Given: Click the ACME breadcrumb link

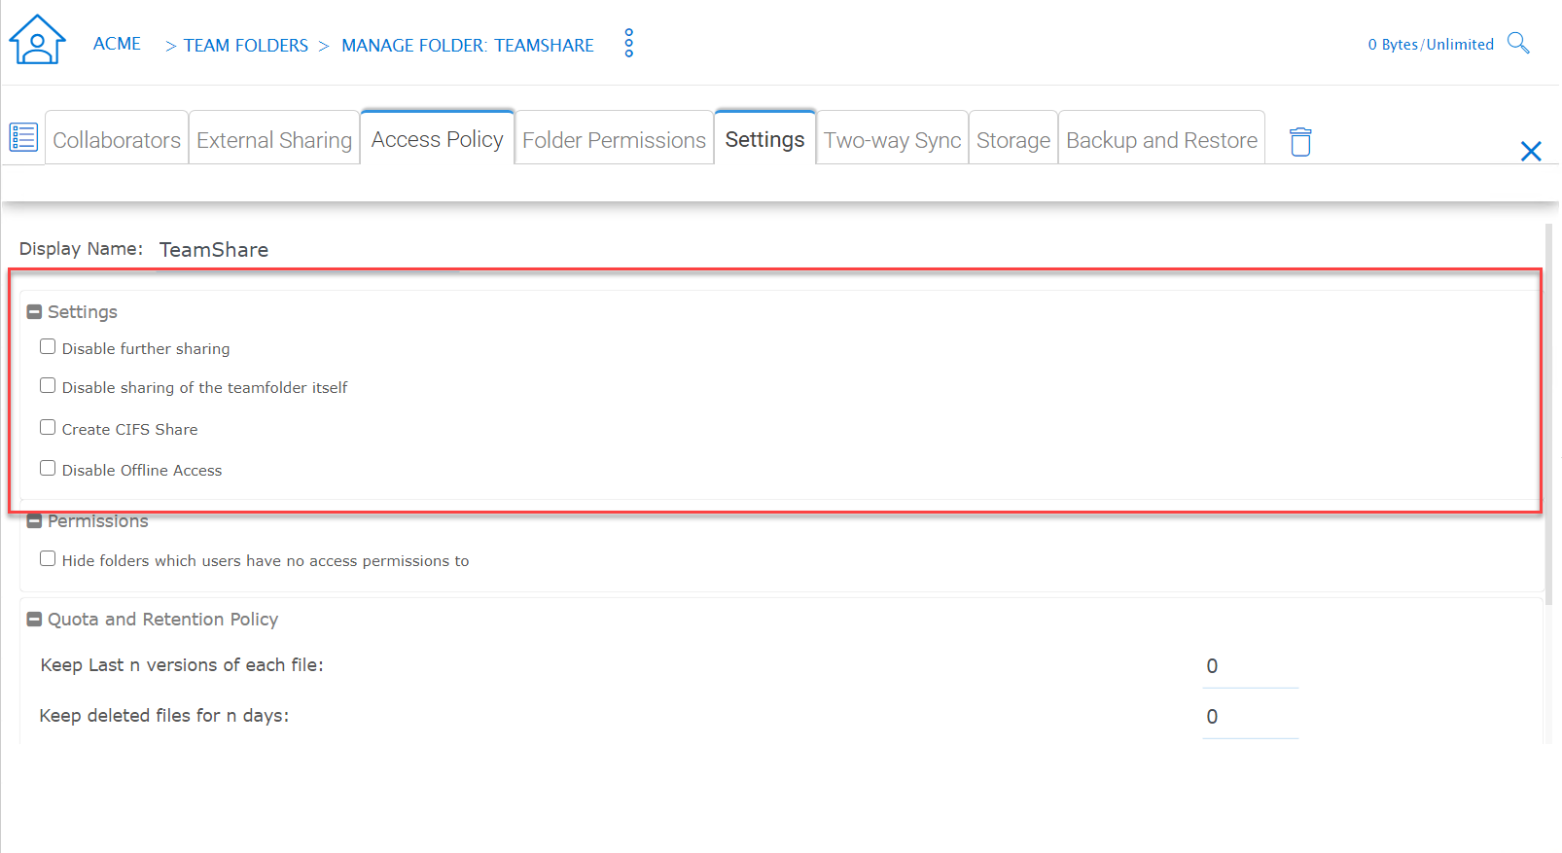Looking at the screenshot, I should pos(117,44).
